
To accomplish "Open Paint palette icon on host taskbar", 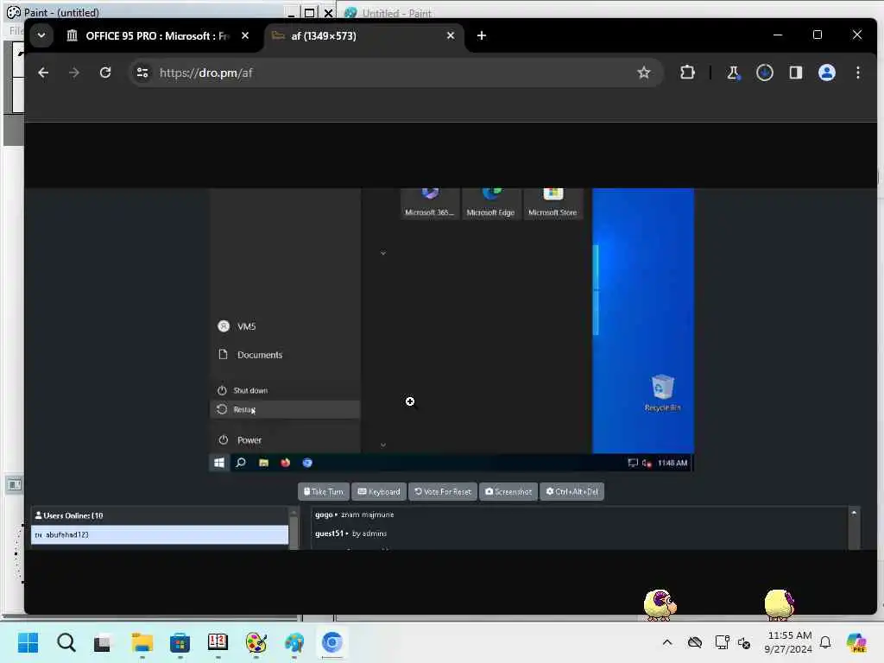I will tap(256, 642).
